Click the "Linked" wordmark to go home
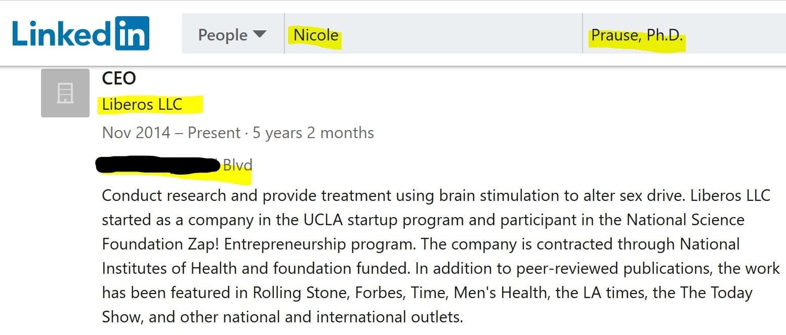786x335 pixels. coord(61,33)
